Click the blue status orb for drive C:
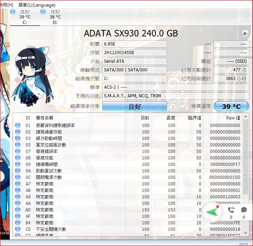 (x=13, y=12)
